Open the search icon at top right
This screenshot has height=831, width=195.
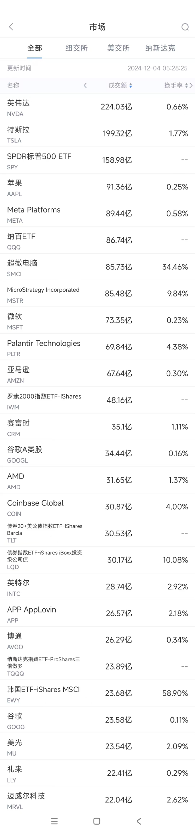(185, 27)
